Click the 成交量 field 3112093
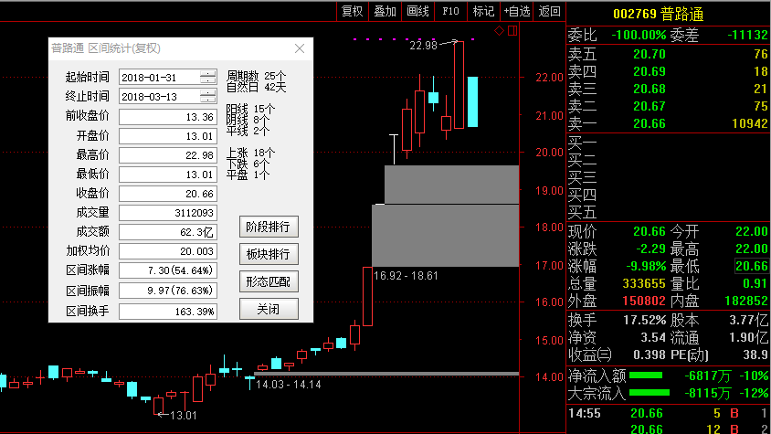 click(x=168, y=213)
